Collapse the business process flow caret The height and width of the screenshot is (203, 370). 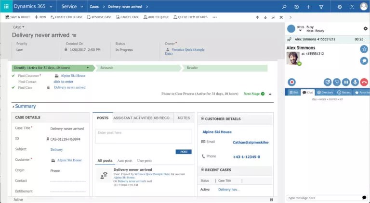coord(270,94)
